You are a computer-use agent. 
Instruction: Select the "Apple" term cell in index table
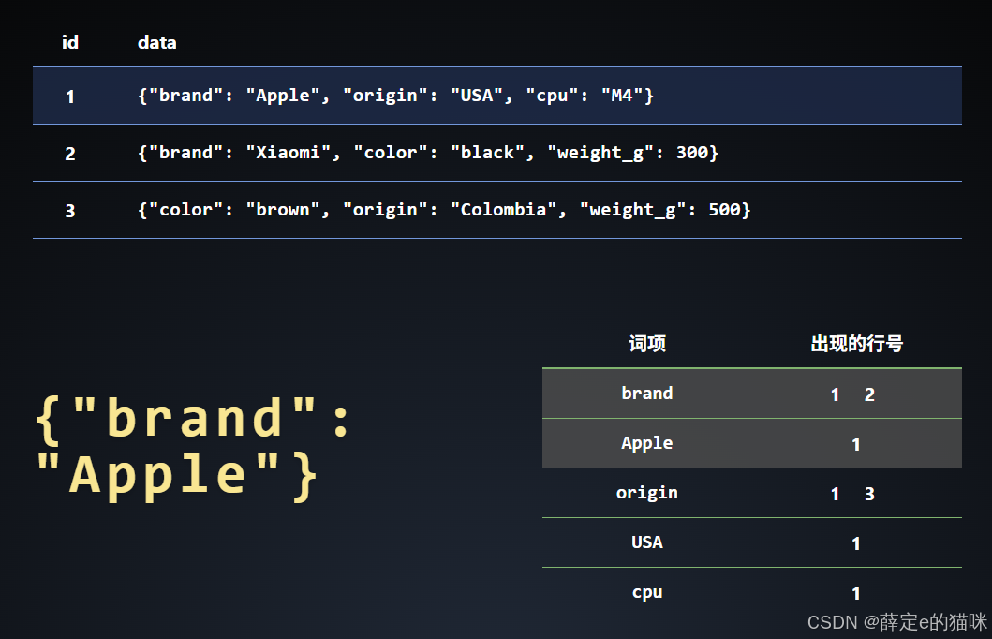pyautogui.click(x=646, y=443)
